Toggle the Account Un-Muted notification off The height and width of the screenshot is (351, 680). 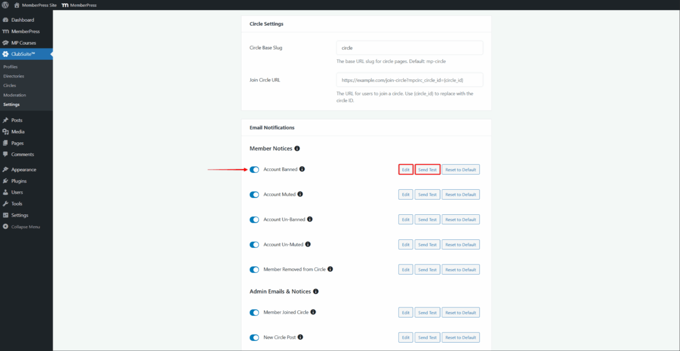(254, 244)
